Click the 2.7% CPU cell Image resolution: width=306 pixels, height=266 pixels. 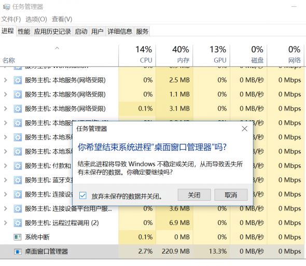[x=137, y=251]
